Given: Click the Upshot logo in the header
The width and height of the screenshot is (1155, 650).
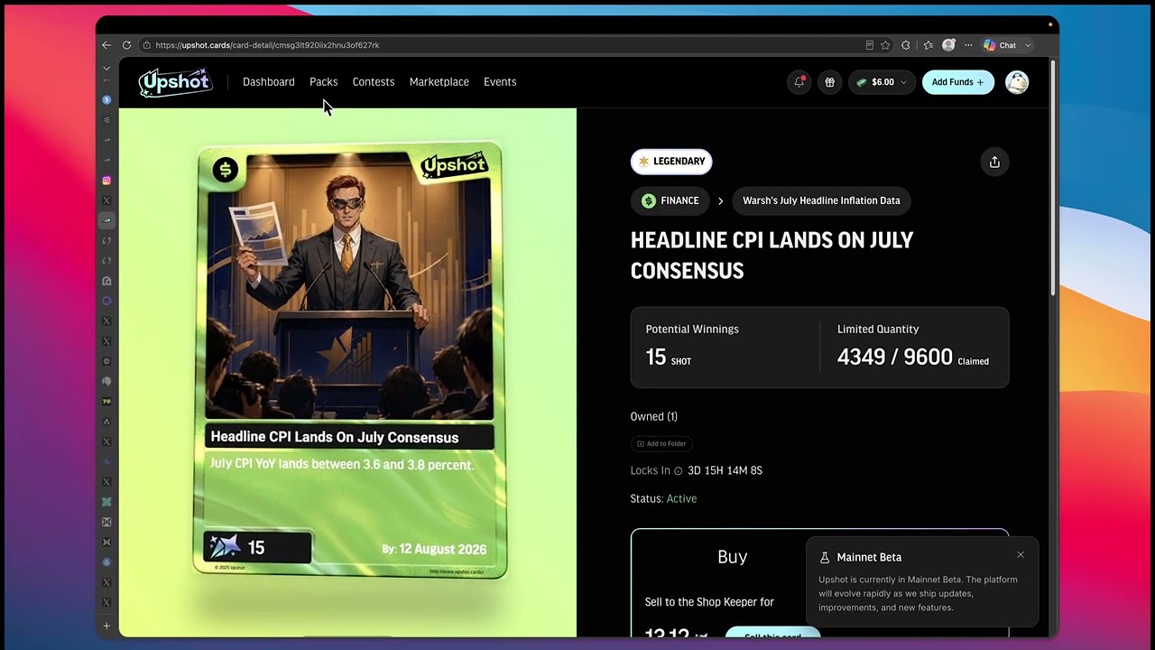Looking at the screenshot, I should pyautogui.click(x=175, y=82).
